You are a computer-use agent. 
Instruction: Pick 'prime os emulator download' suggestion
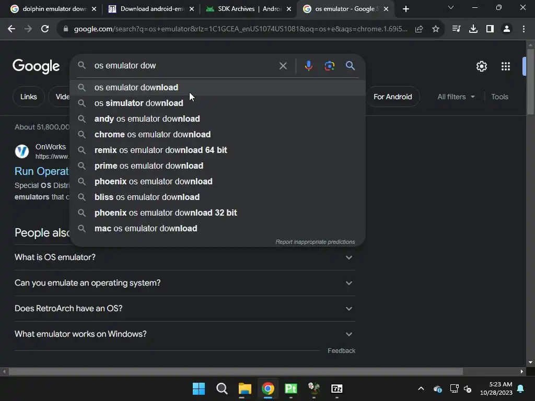click(x=218, y=166)
